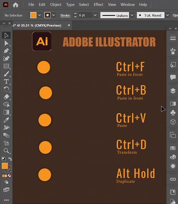The image size is (178, 204).
Task: Open the Object menu
Action: click(56, 5)
